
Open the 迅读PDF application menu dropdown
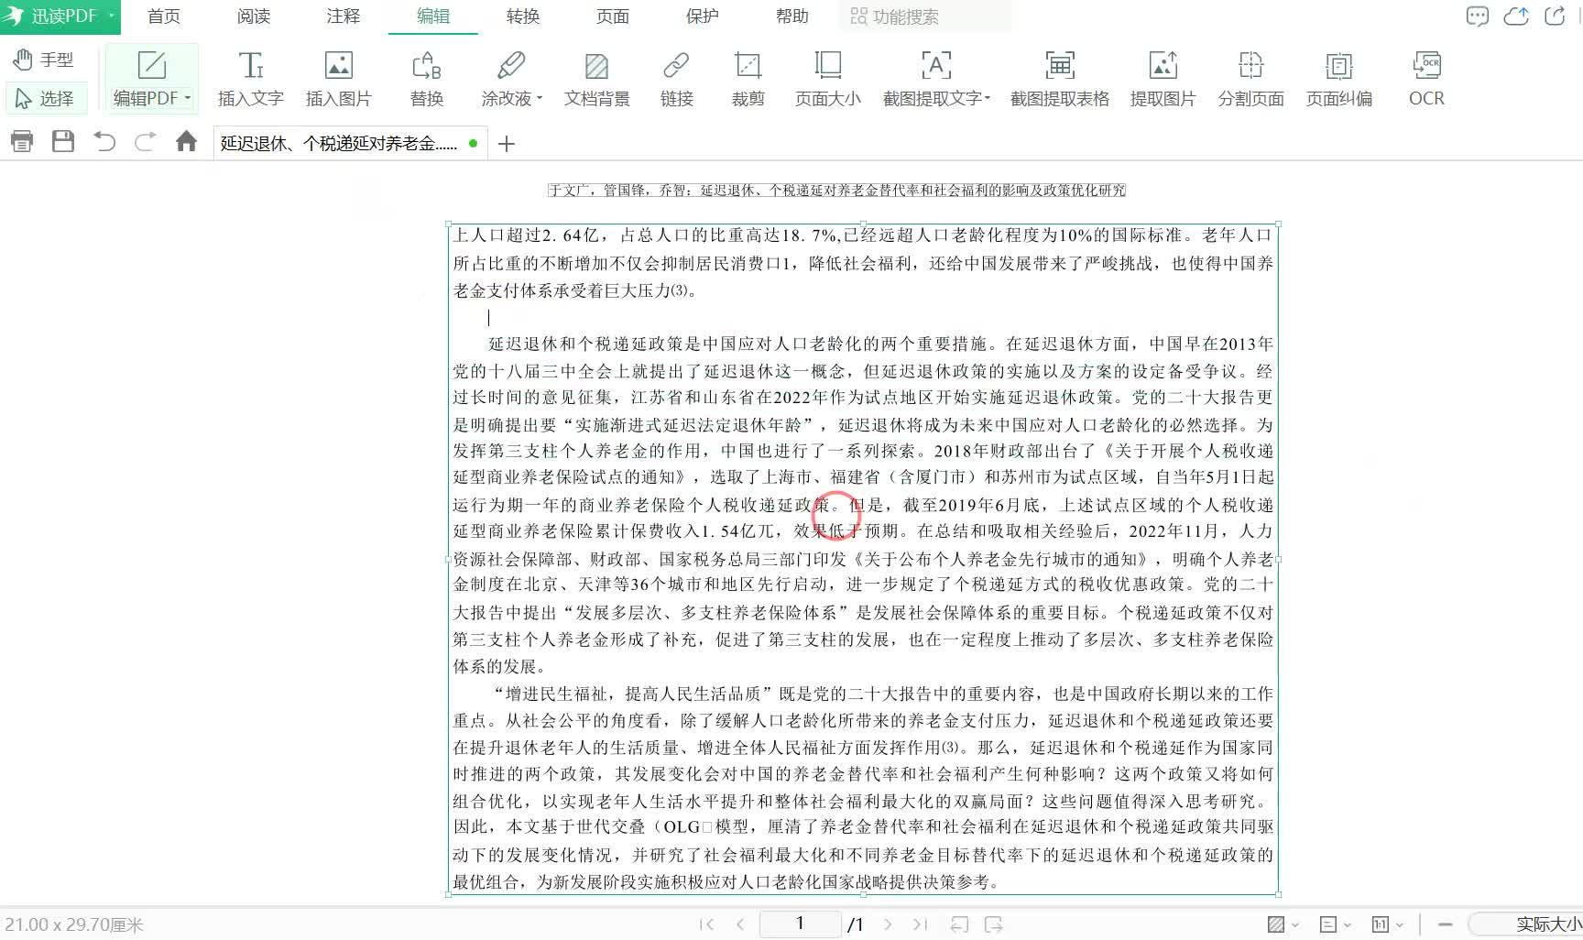(x=111, y=16)
